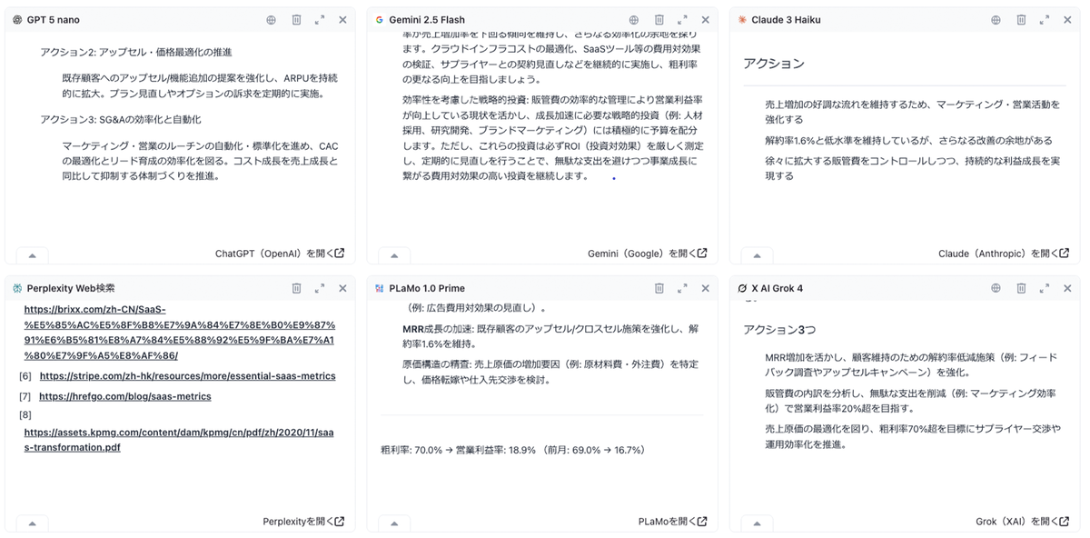Toggle globe icon in X AI Grok 4 panel
This screenshot has width=1090, height=538.
(x=996, y=288)
